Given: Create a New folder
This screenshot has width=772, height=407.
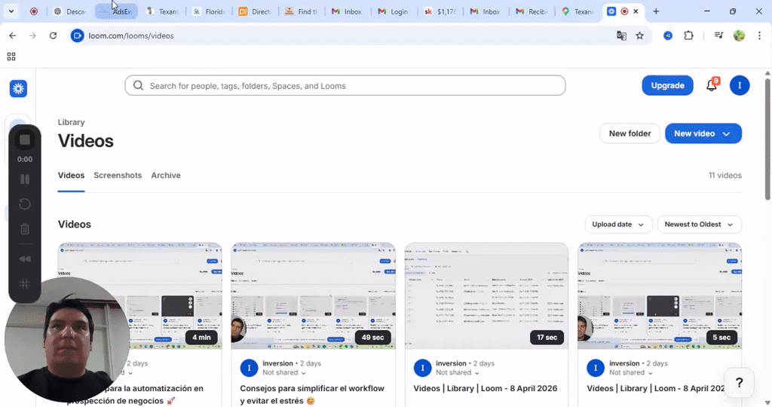Looking at the screenshot, I should [x=630, y=133].
